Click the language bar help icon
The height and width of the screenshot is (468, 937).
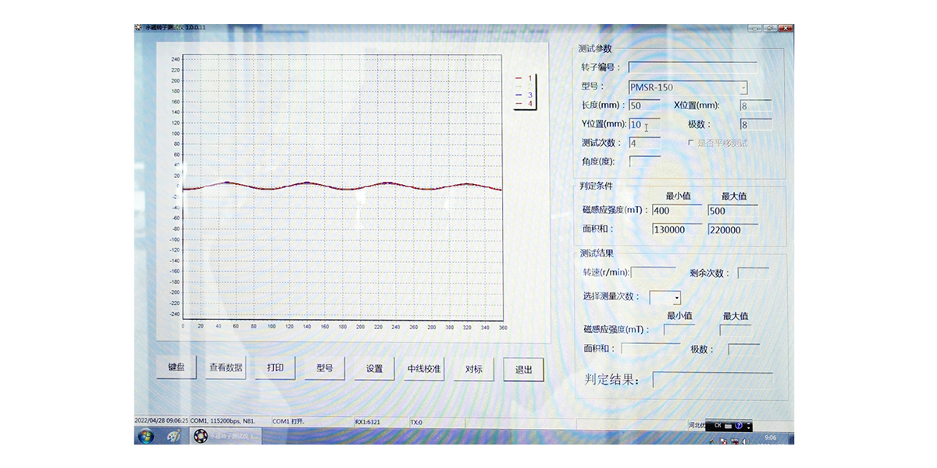(x=738, y=426)
